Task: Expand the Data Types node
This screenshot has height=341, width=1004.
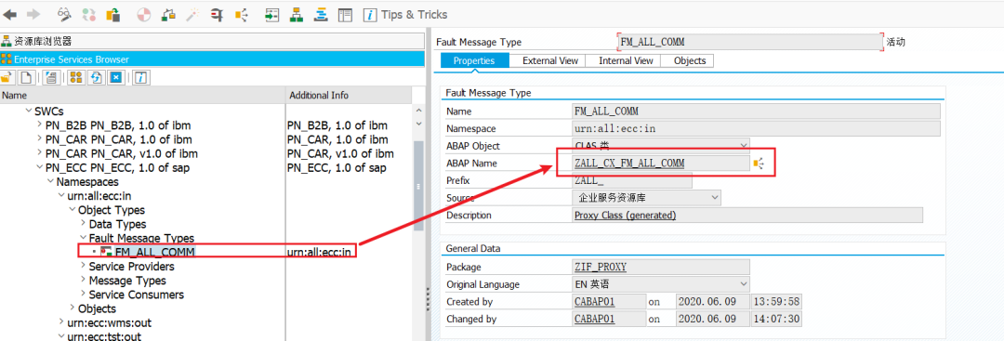Action: pos(83,224)
